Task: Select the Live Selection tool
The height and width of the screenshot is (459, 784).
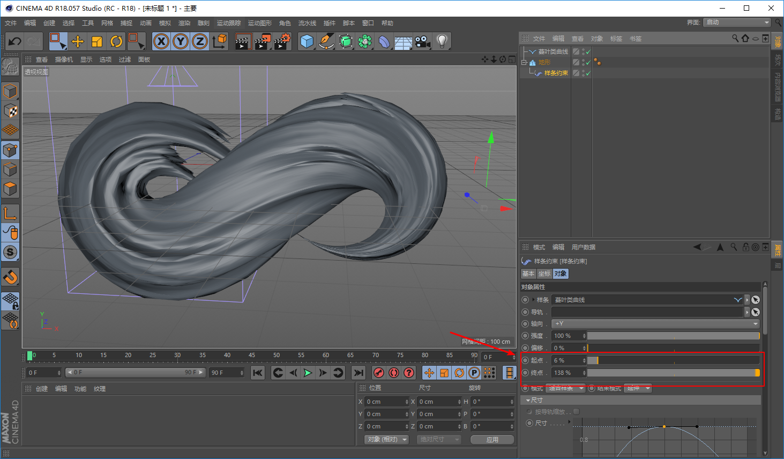Action: (x=58, y=41)
